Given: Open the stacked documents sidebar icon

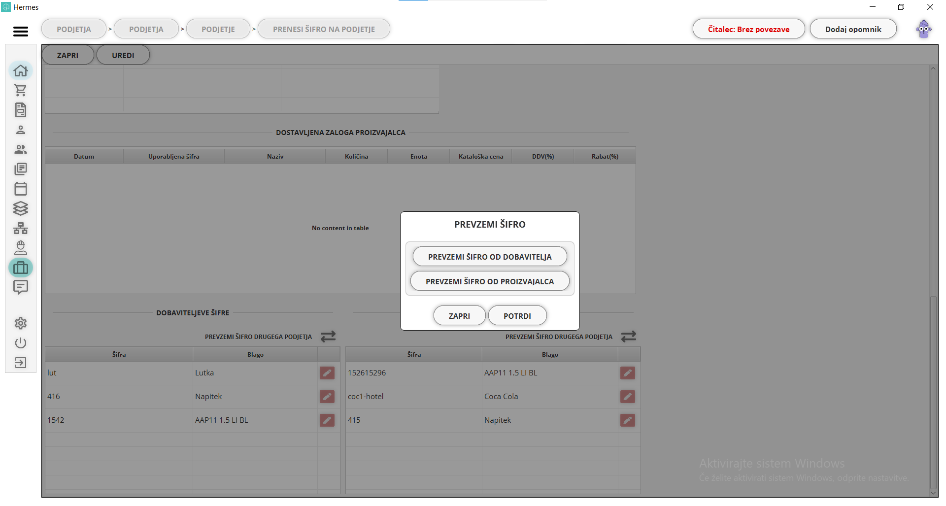Looking at the screenshot, I should (21, 169).
